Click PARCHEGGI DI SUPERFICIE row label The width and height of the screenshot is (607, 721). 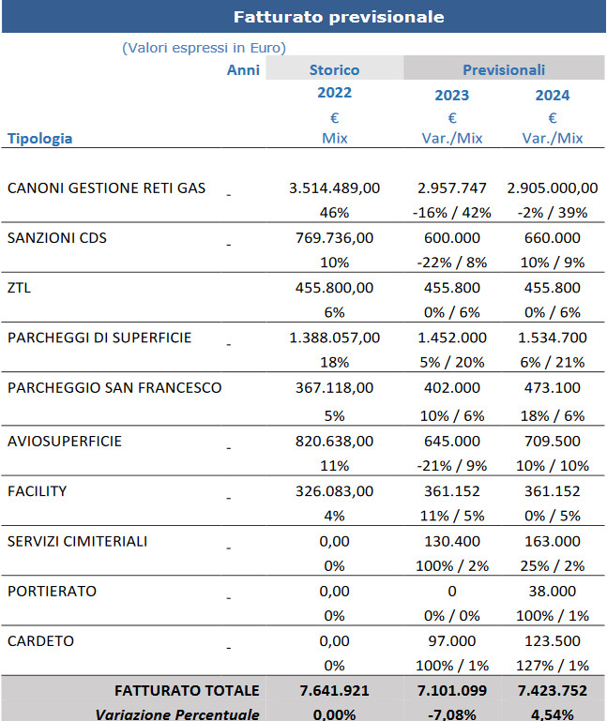tap(99, 338)
